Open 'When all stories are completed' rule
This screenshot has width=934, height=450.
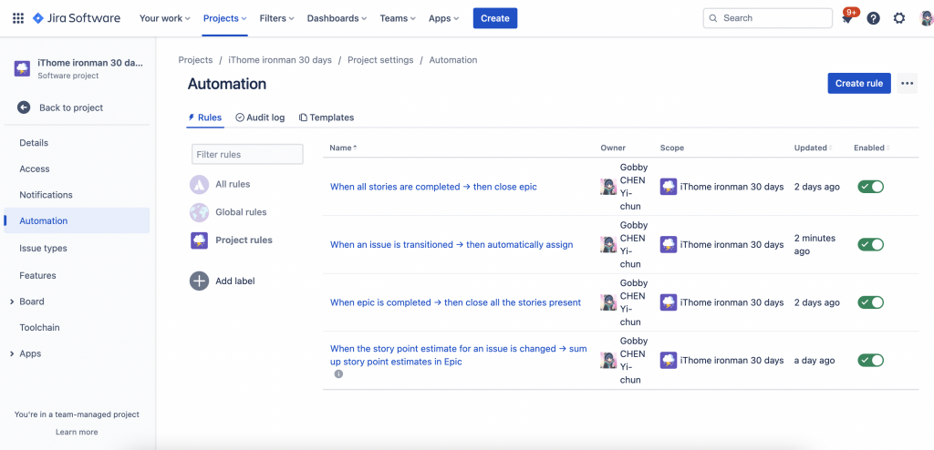tap(433, 187)
